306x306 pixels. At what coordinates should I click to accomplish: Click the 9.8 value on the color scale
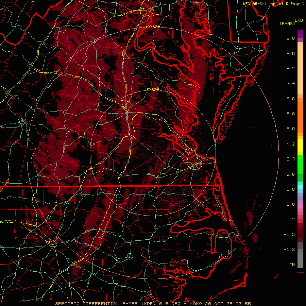pyautogui.click(x=291, y=38)
